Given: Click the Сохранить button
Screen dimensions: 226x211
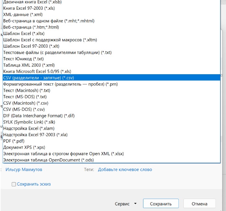Looking at the screenshot, I should tap(161, 204).
